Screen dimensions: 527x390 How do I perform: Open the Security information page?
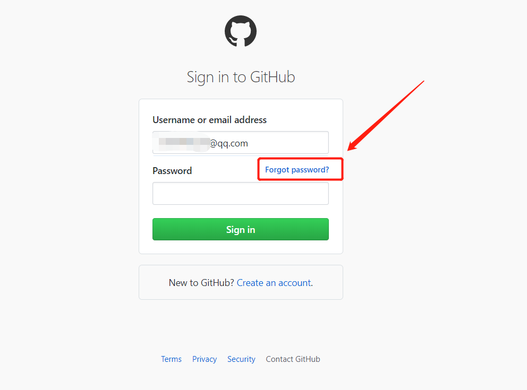pyautogui.click(x=241, y=359)
